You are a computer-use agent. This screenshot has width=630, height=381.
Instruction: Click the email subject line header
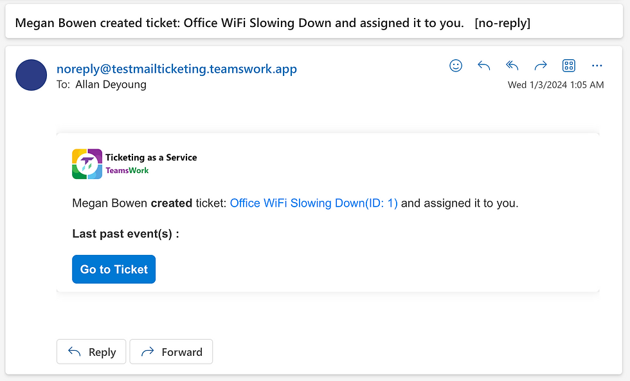[x=239, y=23]
